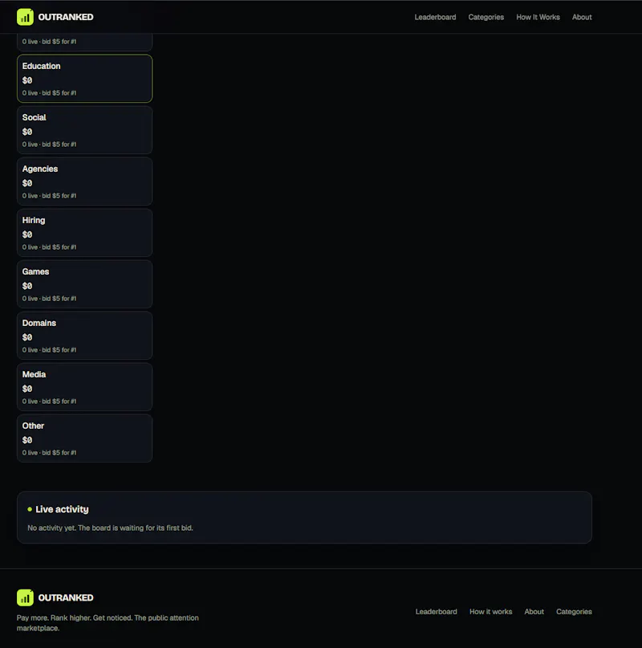The image size is (642, 648).
Task: Click the footer OUTRANKED wordmark
Action: click(66, 597)
